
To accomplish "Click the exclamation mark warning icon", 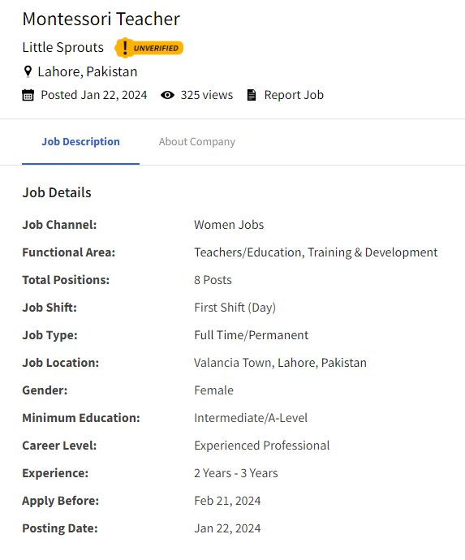I will [125, 48].
